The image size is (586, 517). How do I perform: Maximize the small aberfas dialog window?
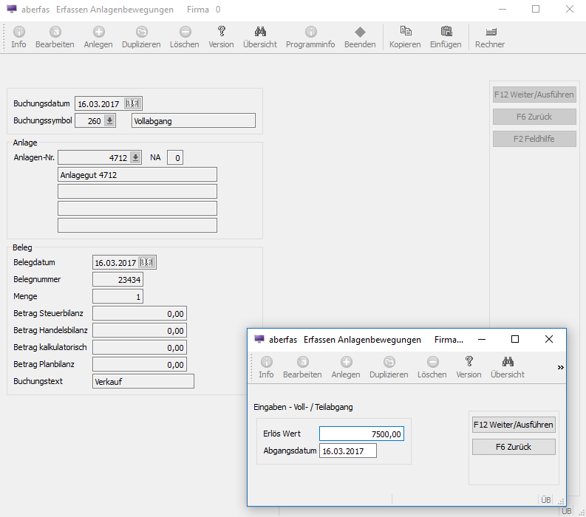(515, 339)
